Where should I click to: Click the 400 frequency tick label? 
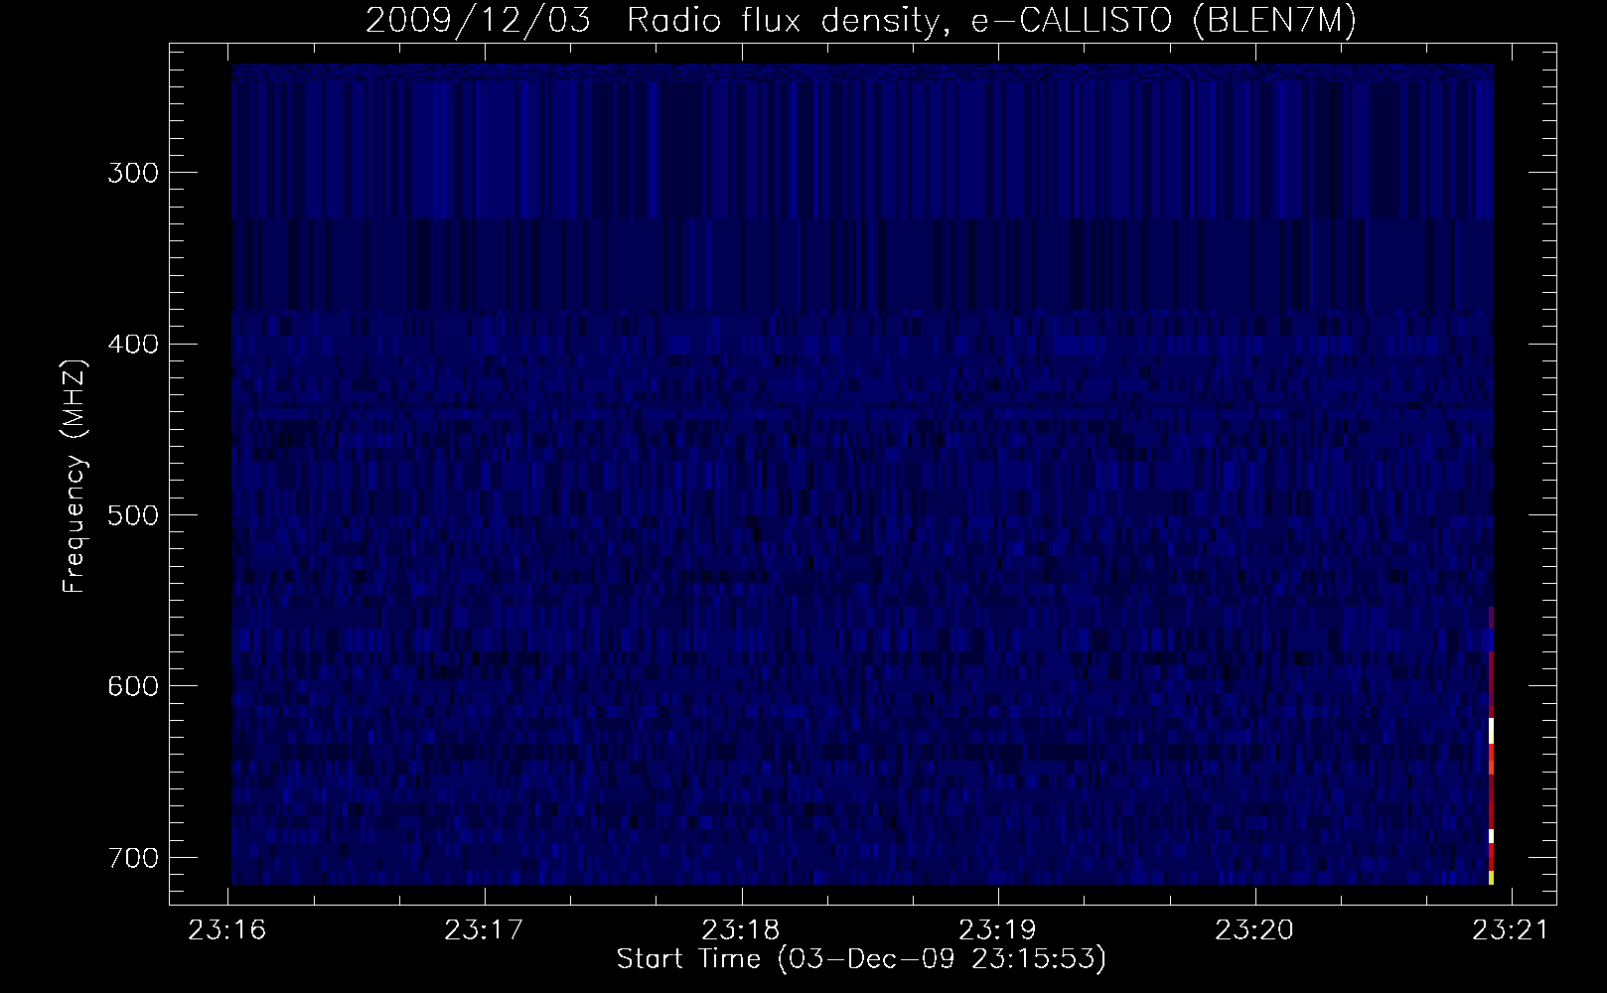pos(134,344)
